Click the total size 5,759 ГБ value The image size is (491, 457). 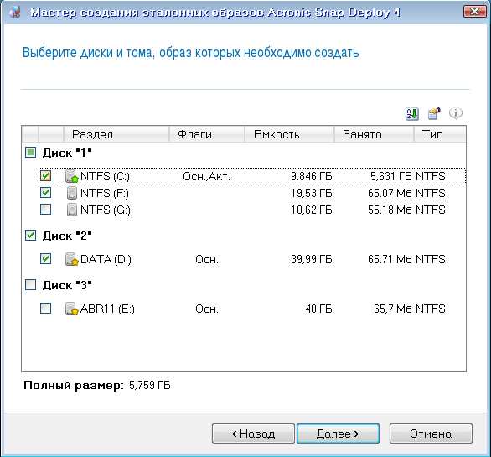click(150, 385)
